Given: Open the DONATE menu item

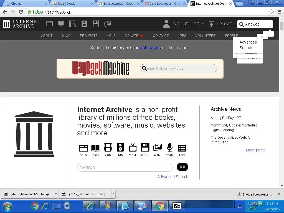Looking at the screenshot, I should coord(134,36).
